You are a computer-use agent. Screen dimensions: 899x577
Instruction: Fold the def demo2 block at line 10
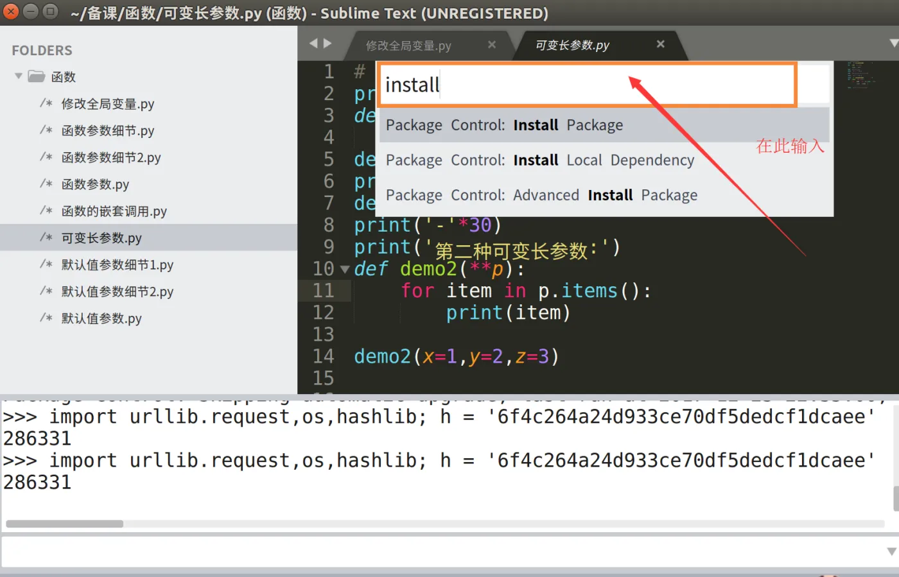click(x=345, y=270)
